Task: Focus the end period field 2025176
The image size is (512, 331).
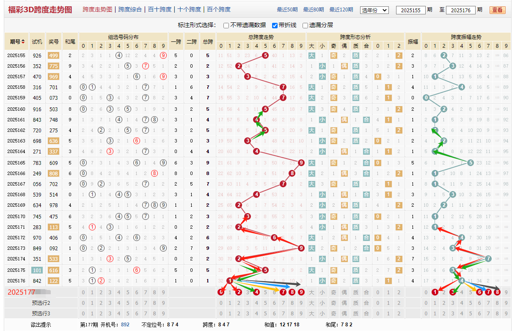Action: (461, 10)
